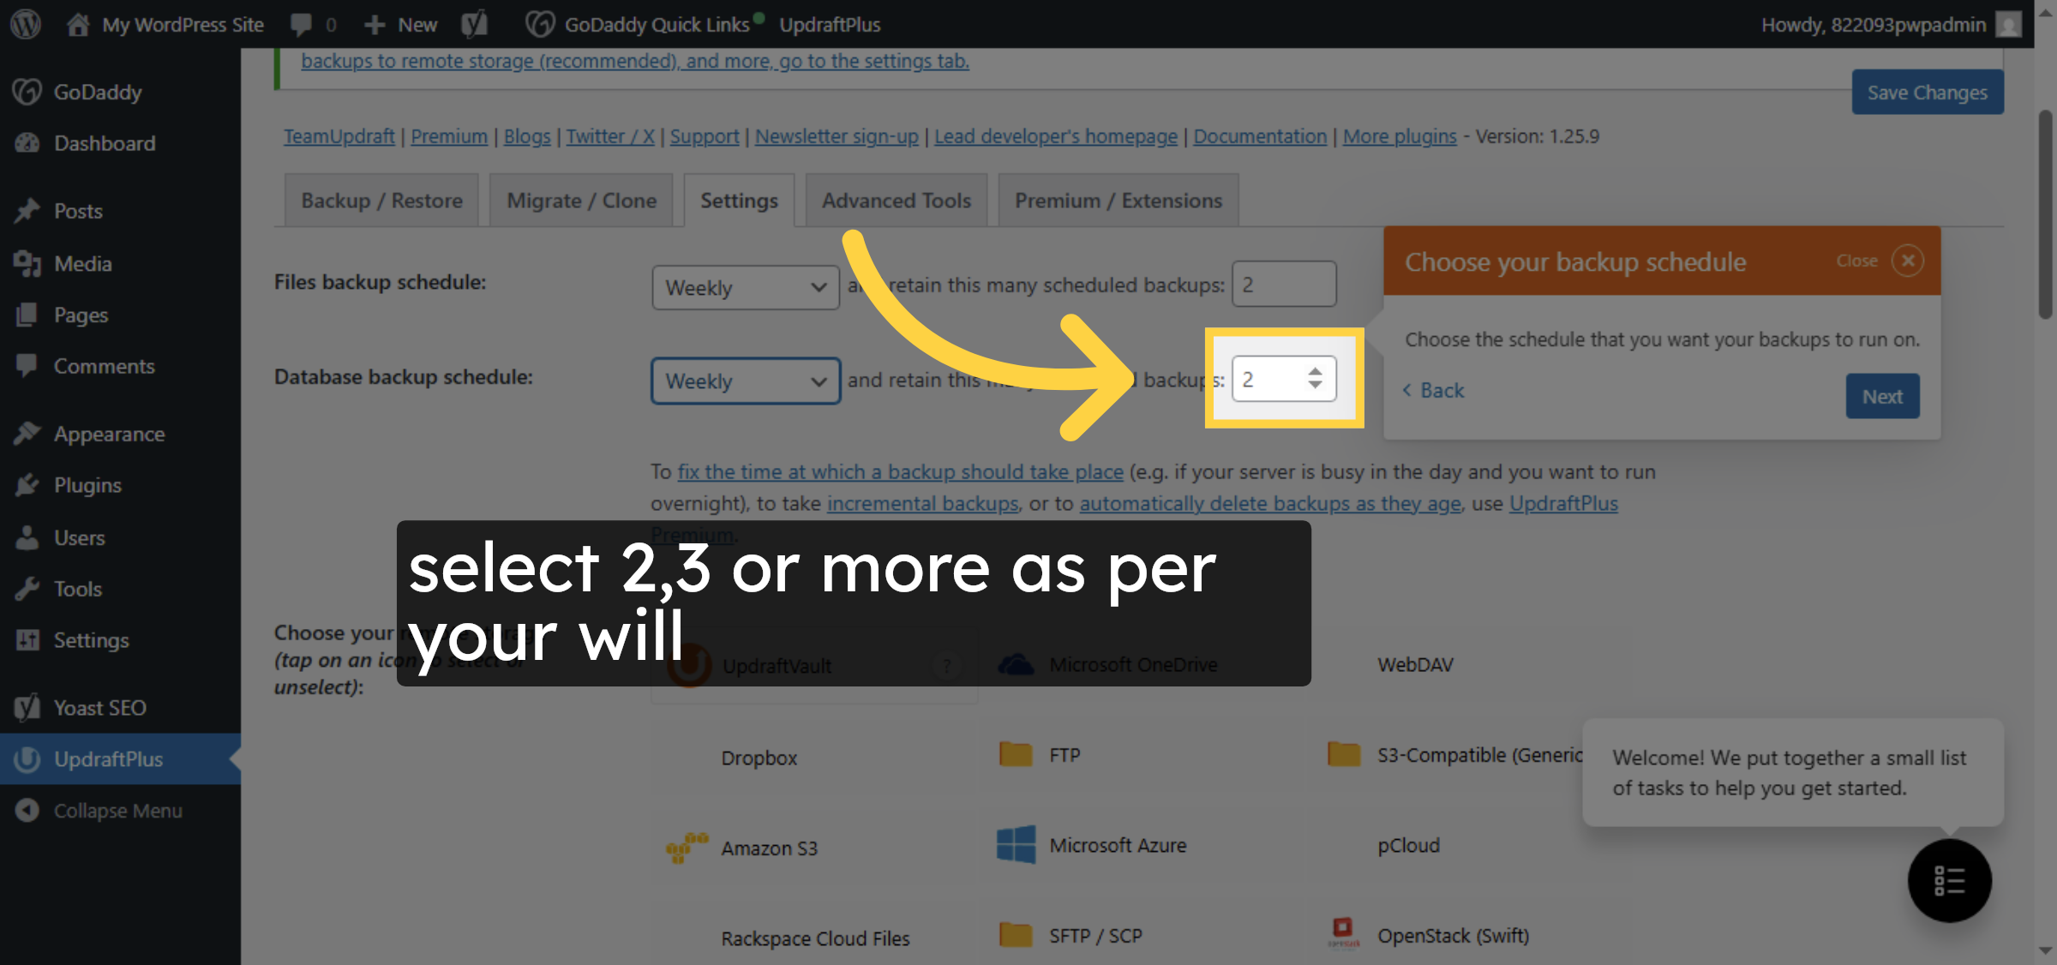Select OpenStack (Swift) storage icon
This screenshot has height=965, width=2057.
1452,935
